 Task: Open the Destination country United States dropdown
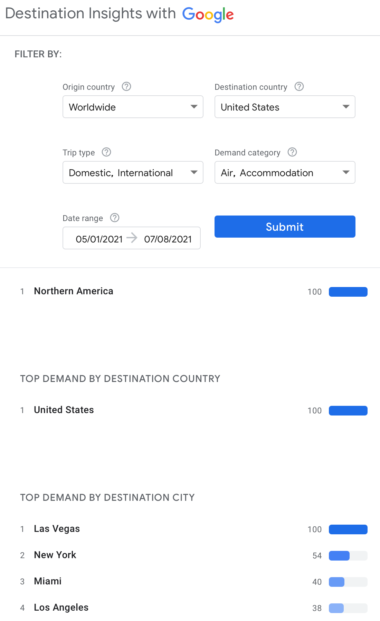(x=285, y=107)
